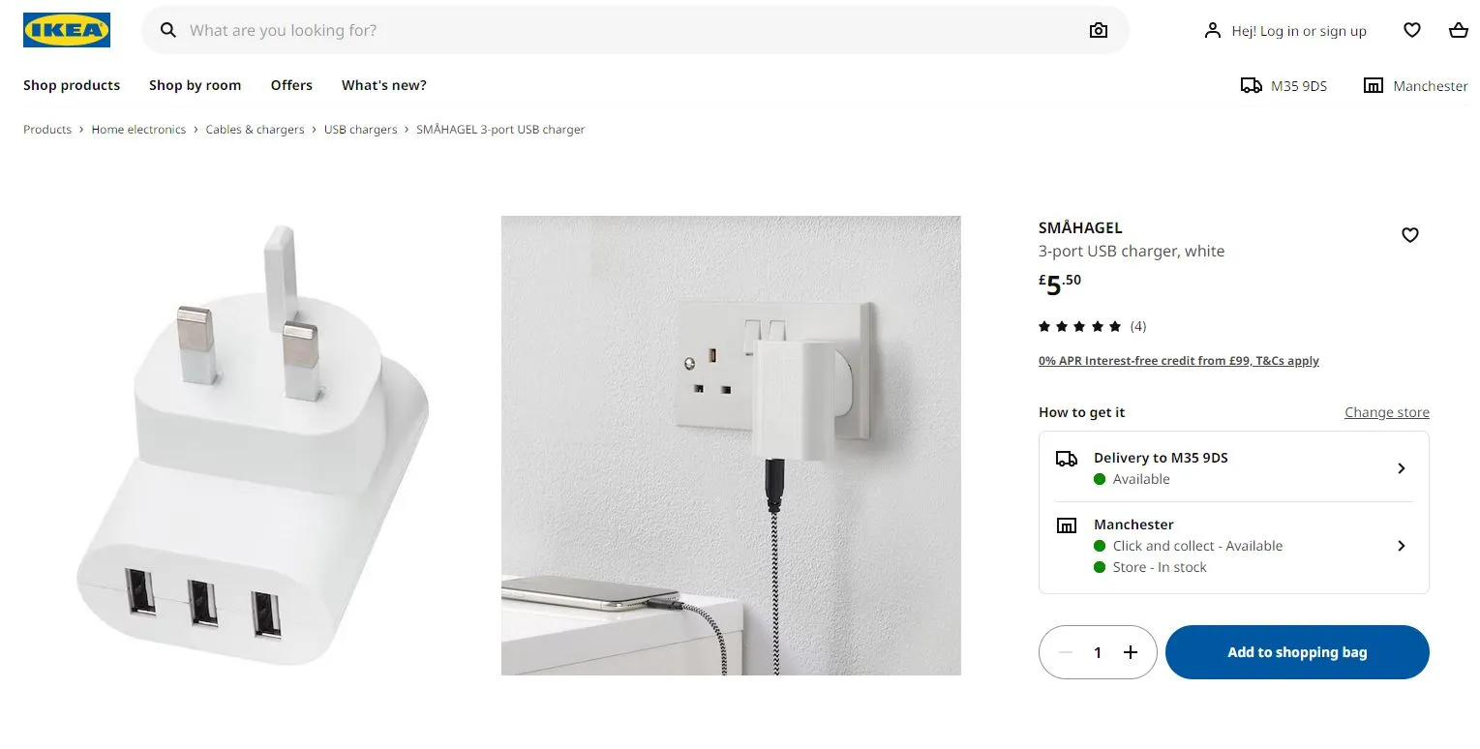Click the delivery truck postcode M35 9DS
Image resolution: width=1480 pixels, height=749 pixels.
tap(1284, 86)
